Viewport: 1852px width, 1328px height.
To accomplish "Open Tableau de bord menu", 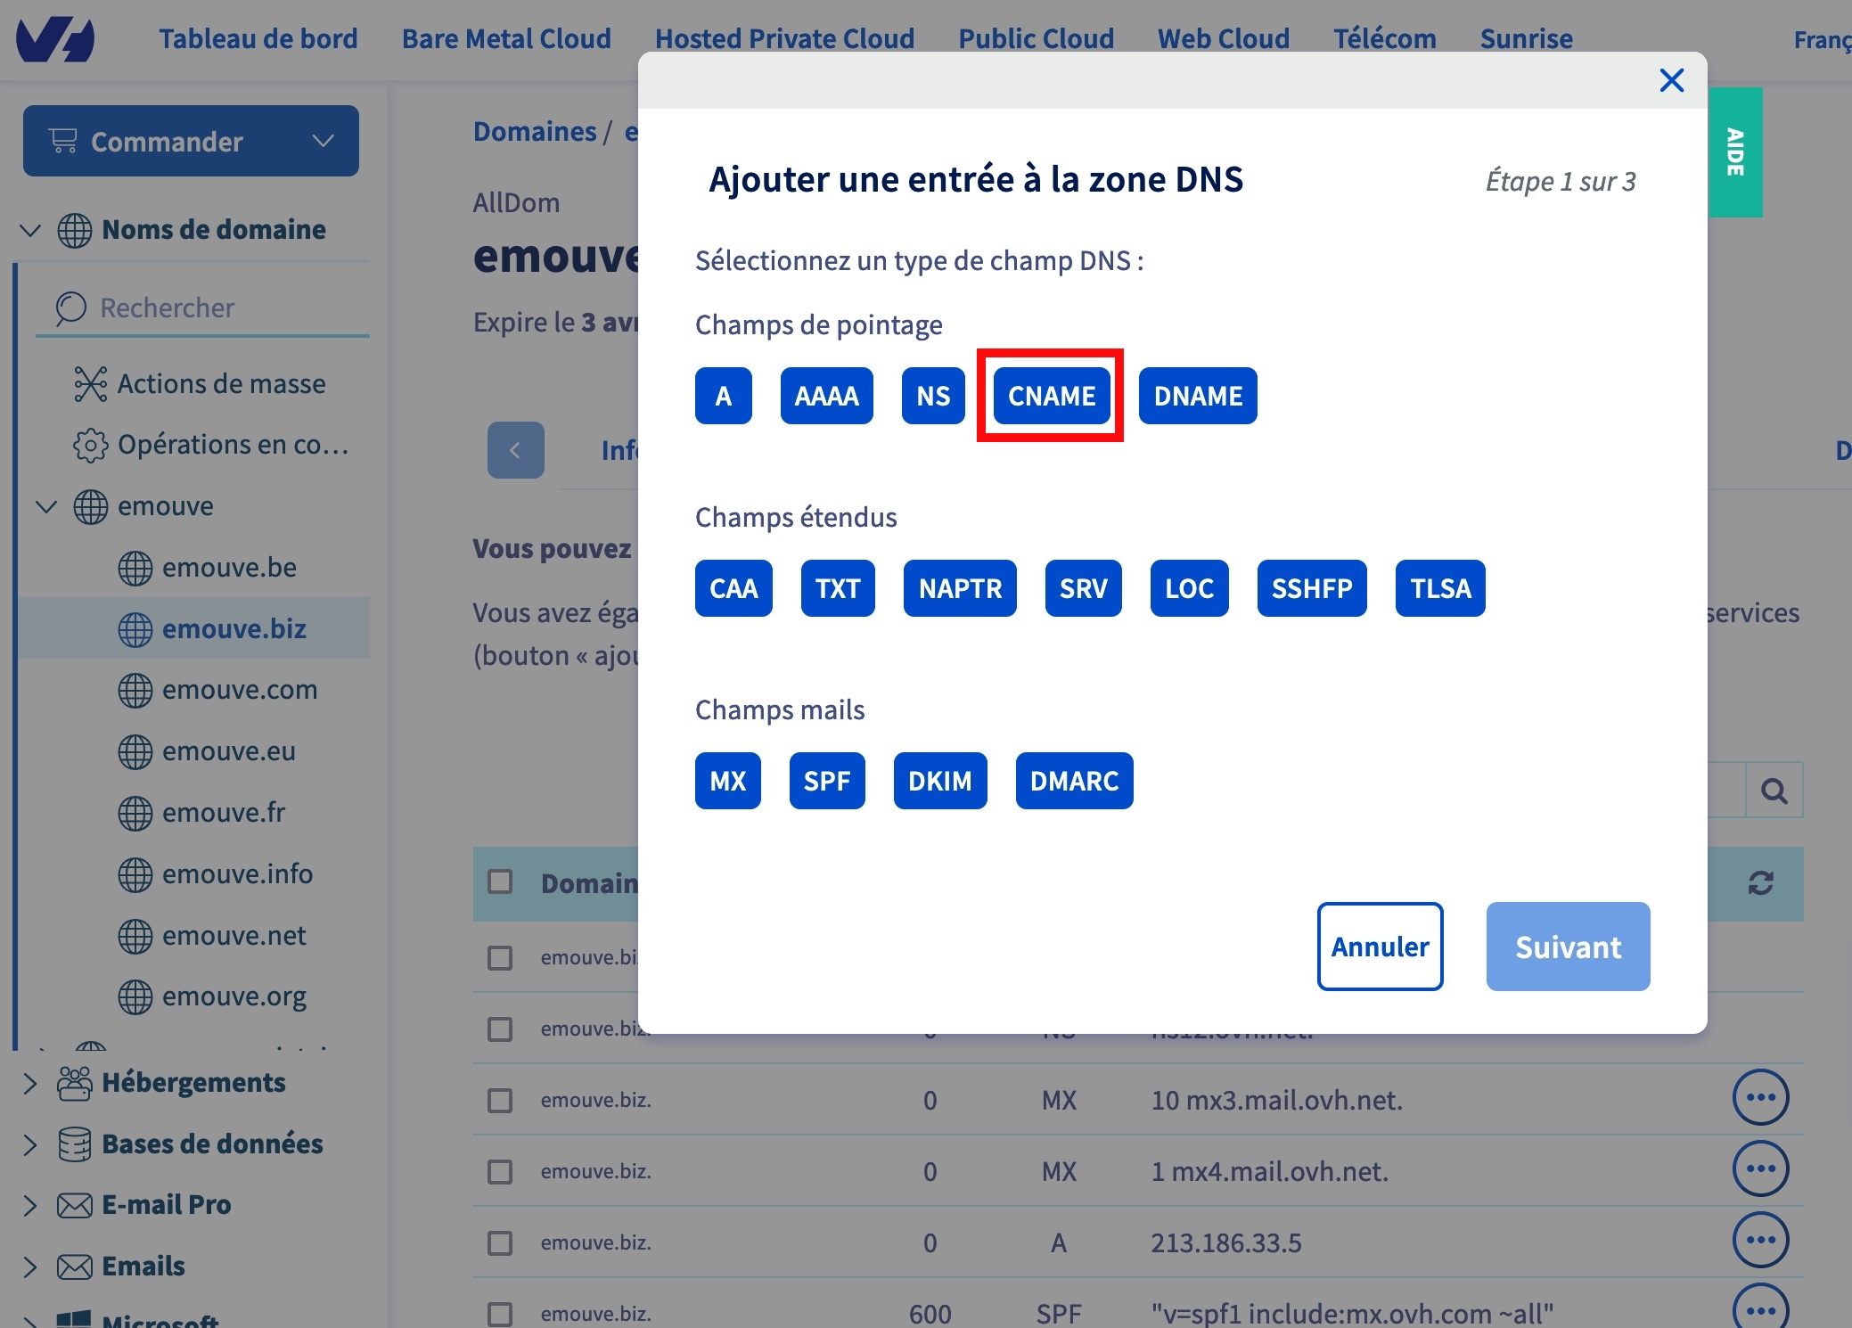I will click(258, 39).
